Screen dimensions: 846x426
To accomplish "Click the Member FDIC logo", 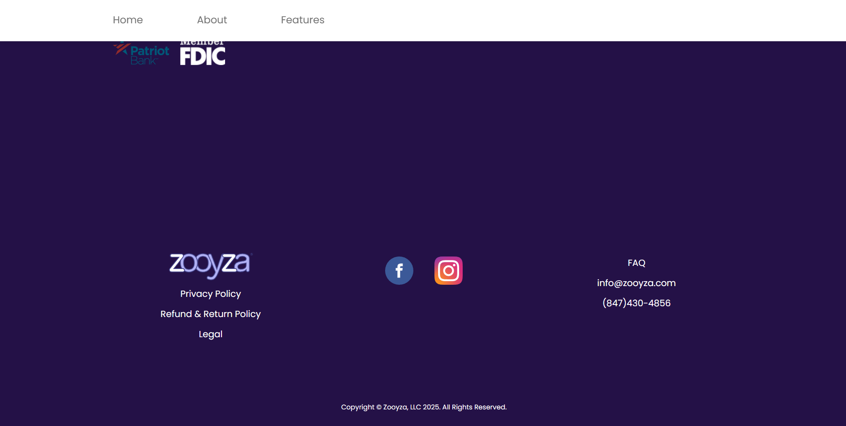I will (203, 51).
